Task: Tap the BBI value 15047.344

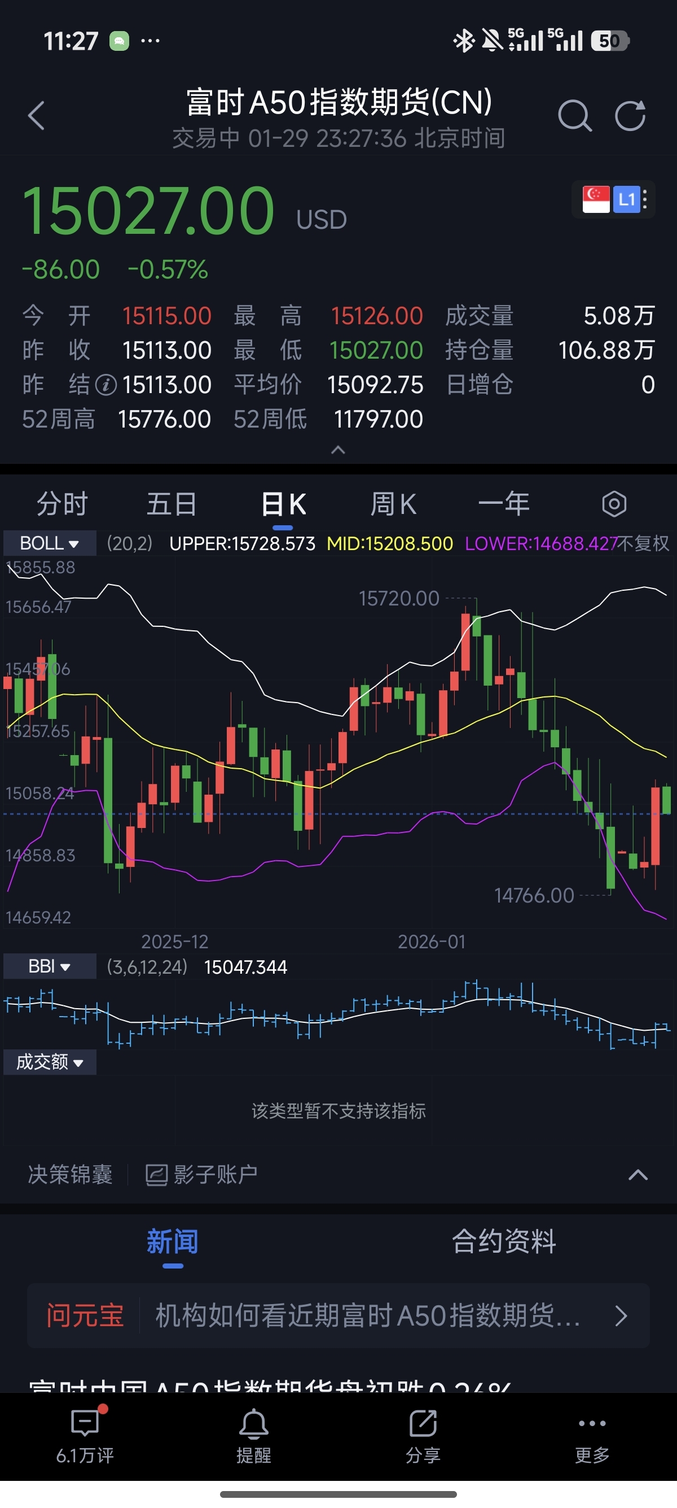Action: click(x=245, y=966)
